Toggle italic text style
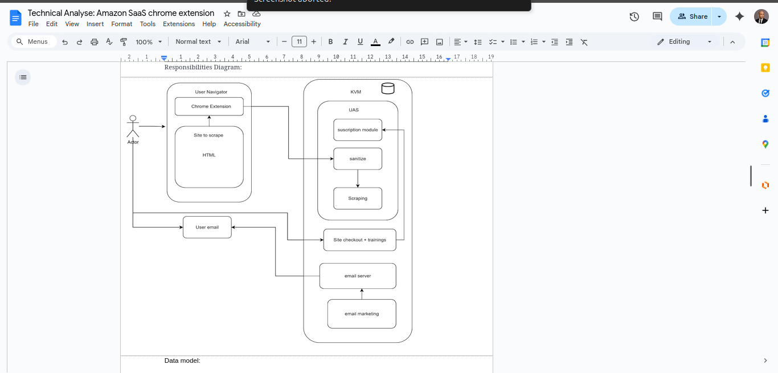Image resolution: width=778 pixels, height=373 pixels. 345,42
